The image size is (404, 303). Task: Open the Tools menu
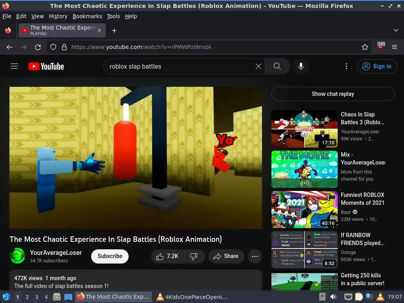click(x=113, y=16)
